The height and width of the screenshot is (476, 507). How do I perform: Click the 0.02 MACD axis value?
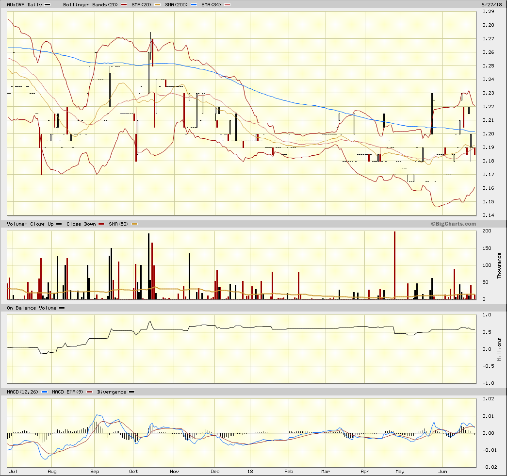pyautogui.click(x=488, y=399)
